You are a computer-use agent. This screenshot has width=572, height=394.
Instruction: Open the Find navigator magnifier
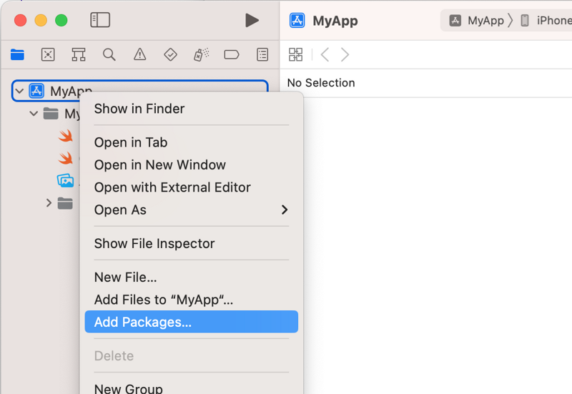tap(109, 55)
